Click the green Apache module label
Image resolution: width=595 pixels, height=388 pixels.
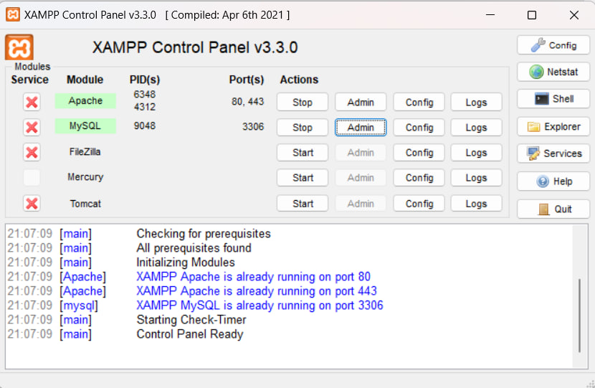tap(85, 100)
